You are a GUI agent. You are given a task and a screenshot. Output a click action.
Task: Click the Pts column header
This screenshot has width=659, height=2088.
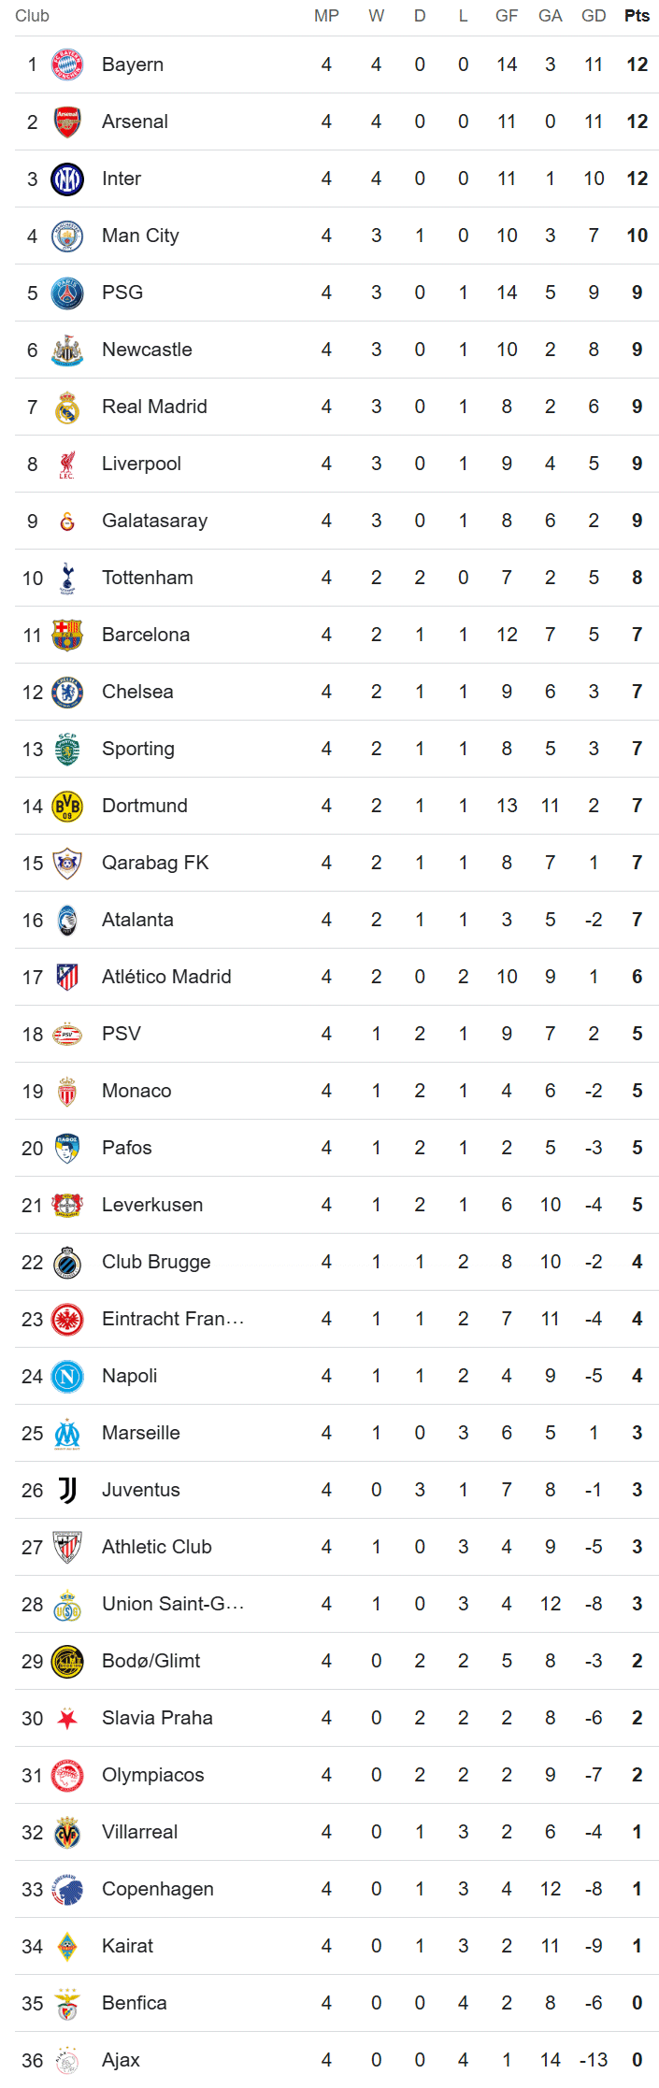(x=637, y=16)
